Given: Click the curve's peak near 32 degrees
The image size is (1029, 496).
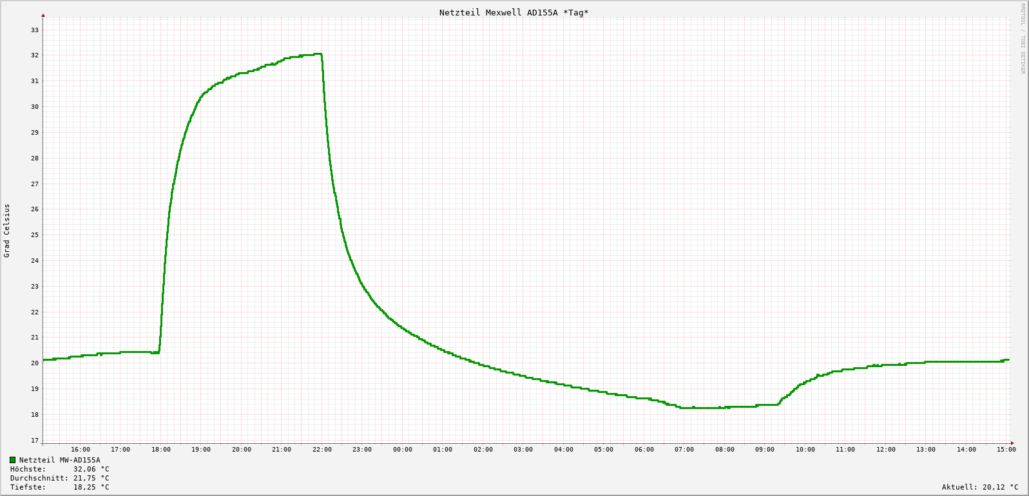Looking at the screenshot, I should coord(317,54).
